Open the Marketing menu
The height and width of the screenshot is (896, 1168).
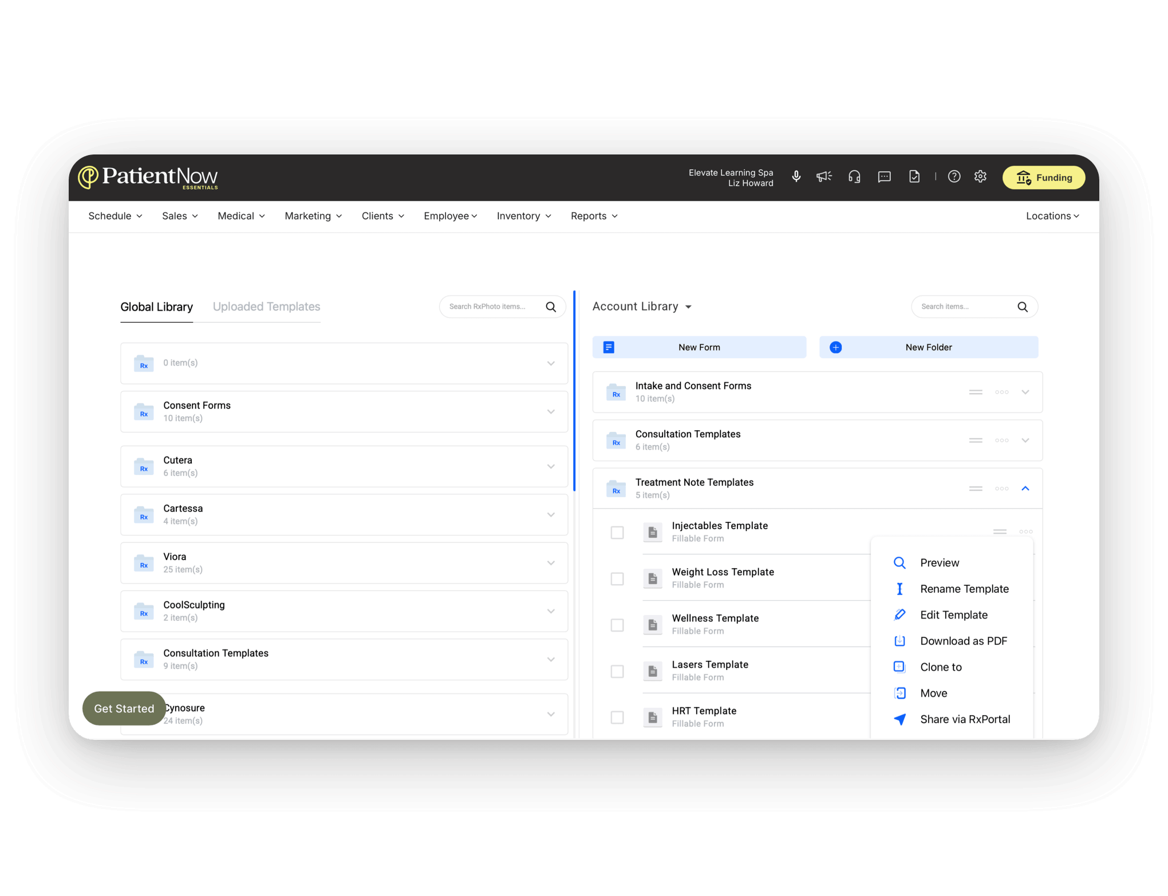(313, 216)
